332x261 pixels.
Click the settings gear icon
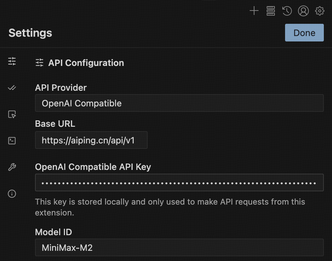coord(320,11)
